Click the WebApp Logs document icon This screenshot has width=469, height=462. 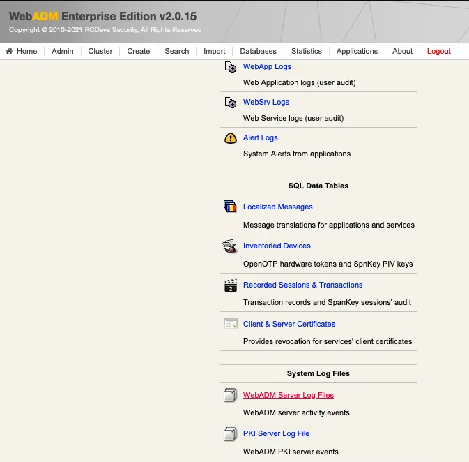pos(230,67)
